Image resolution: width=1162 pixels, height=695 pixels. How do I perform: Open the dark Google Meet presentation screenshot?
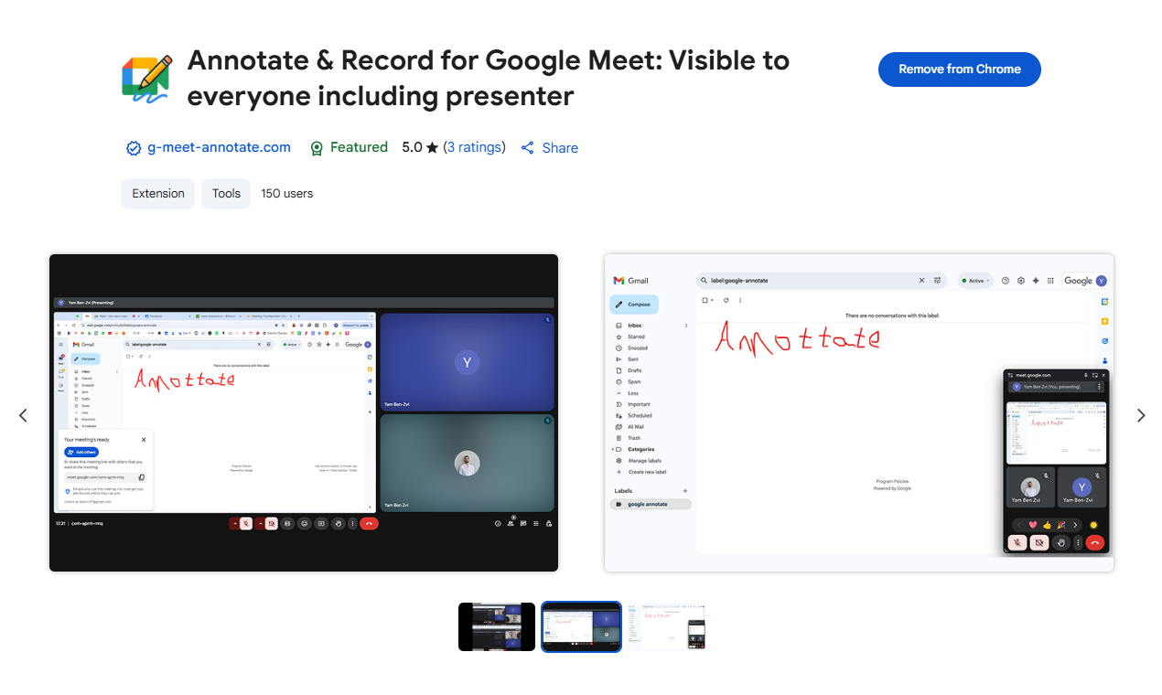click(x=304, y=412)
